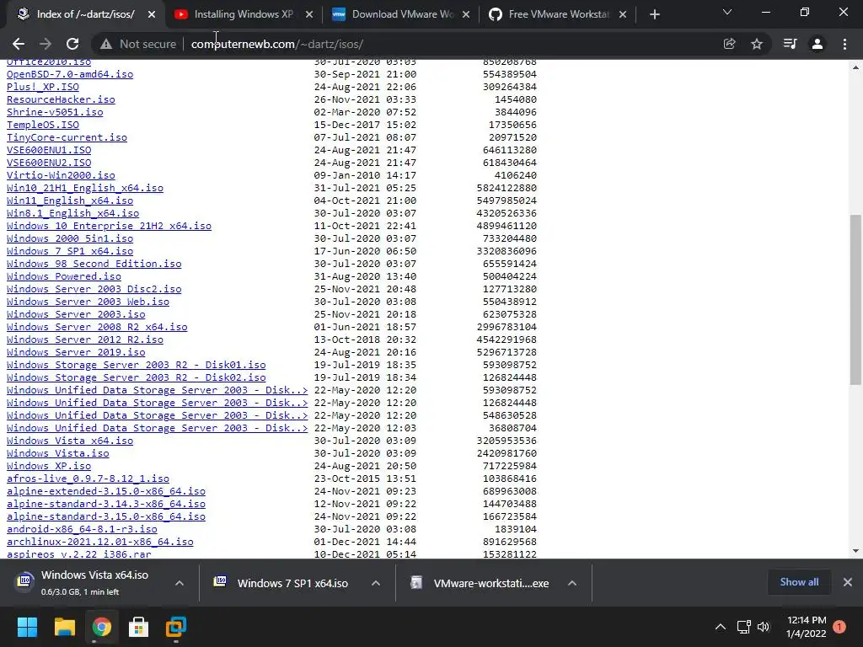Click the Chrome taskbar icon

pyautogui.click(x=102, y=627)
